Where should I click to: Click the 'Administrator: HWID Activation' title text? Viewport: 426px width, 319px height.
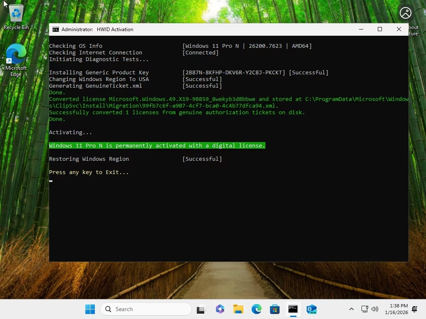[97, 29]
